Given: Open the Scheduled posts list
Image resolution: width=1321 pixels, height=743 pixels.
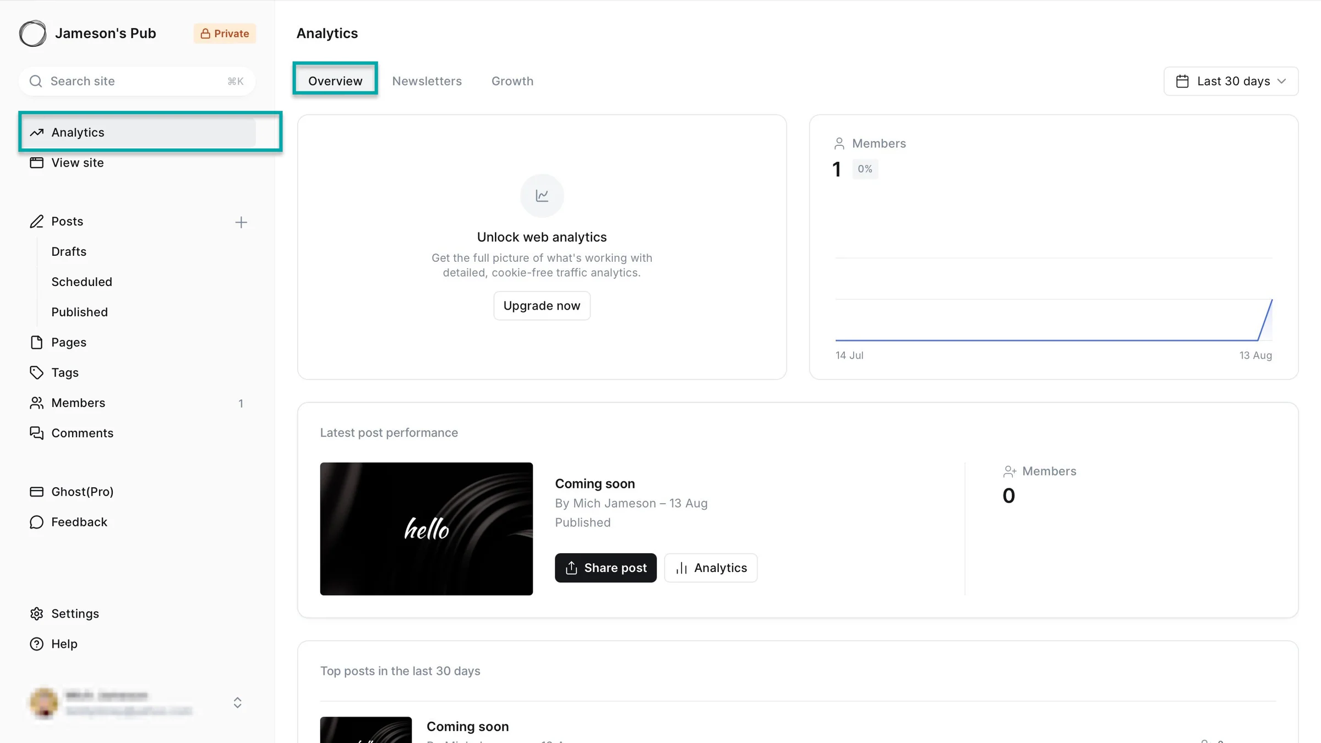Looking at the screenshot, I should pos(82,282).
